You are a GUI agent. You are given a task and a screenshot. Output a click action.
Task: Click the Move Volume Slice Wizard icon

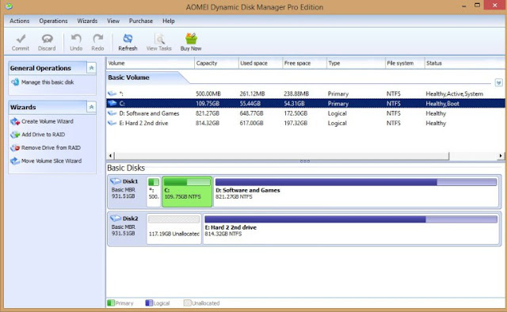tap(15, 161)
